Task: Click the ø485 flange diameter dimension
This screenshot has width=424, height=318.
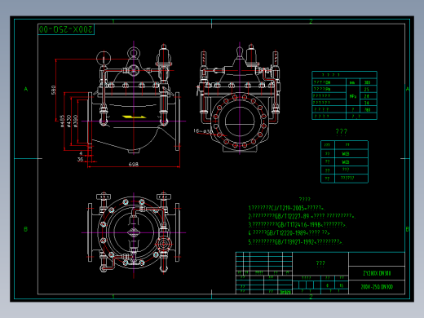Action: pyautogui.click(x=62, y=121)
